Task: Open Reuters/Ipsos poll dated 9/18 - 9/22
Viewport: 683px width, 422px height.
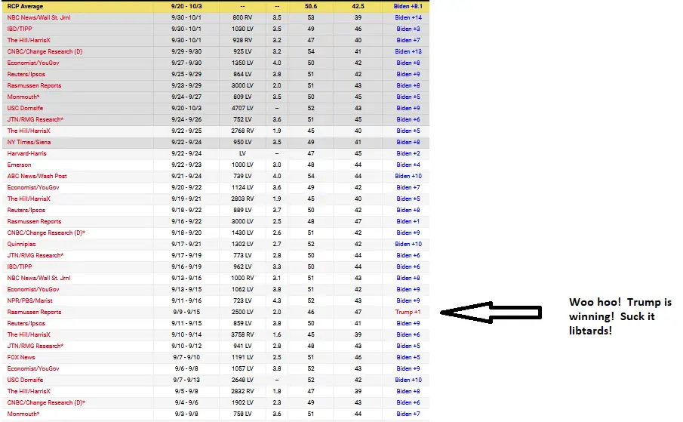Action: click(x=26, y=210)
